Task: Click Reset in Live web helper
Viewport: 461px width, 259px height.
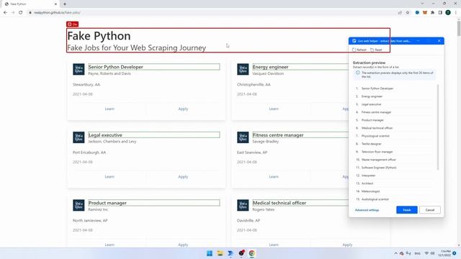Action: pos(376,50)
